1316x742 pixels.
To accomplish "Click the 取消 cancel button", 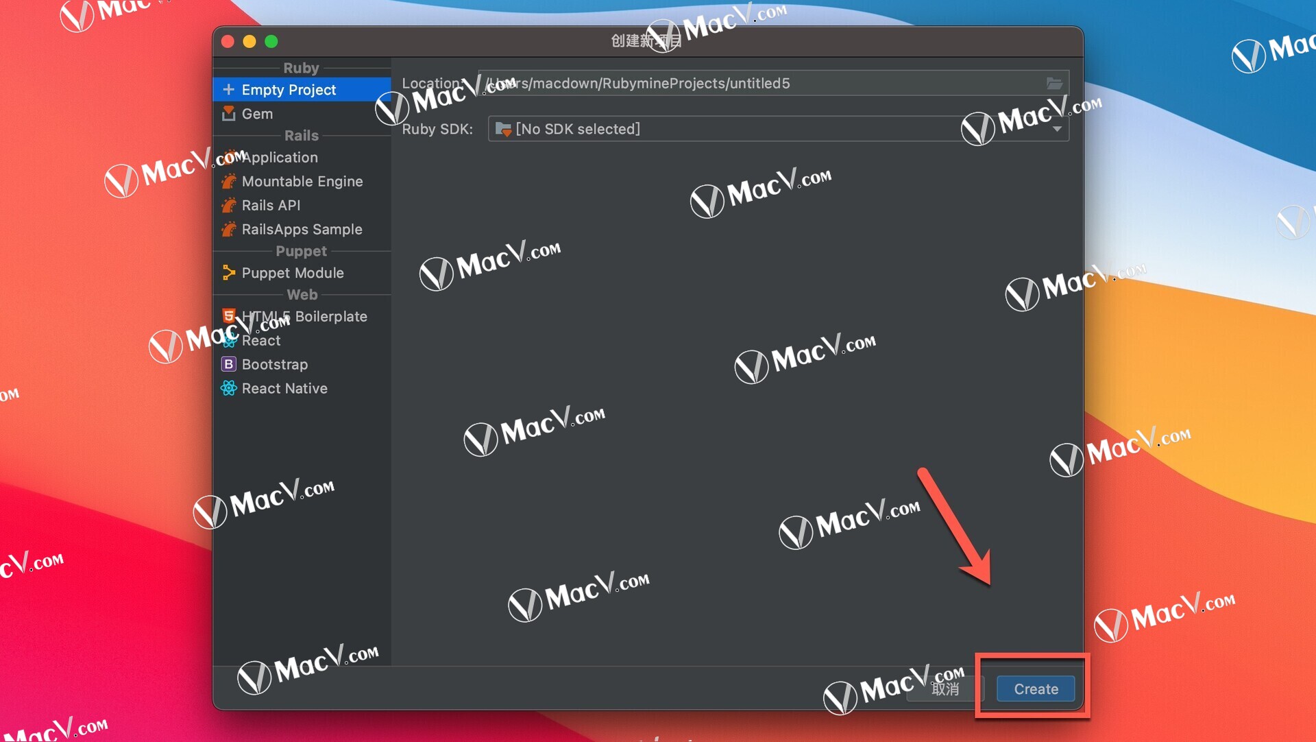I will click(x=945, y=689).
